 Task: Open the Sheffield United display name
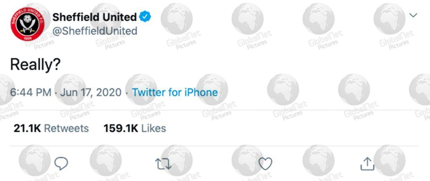point(94,17)
